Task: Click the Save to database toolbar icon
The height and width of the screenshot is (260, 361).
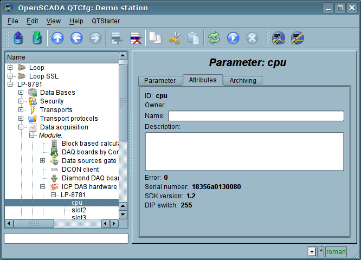Action: pos(36,38)
